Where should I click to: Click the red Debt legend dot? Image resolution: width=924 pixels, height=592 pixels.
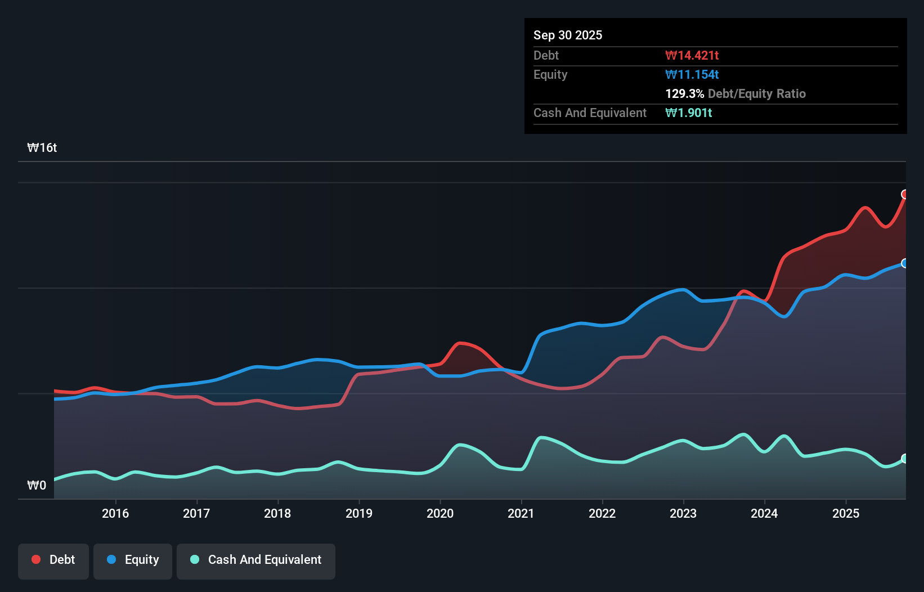36,559
